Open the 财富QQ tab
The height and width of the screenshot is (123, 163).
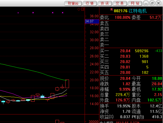pos(73,3)
